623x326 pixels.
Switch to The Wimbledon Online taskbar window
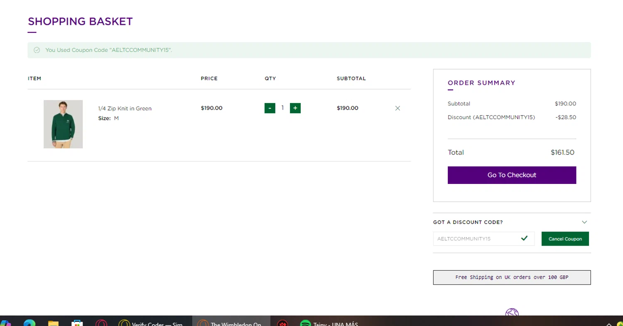[x=231, y=322]
